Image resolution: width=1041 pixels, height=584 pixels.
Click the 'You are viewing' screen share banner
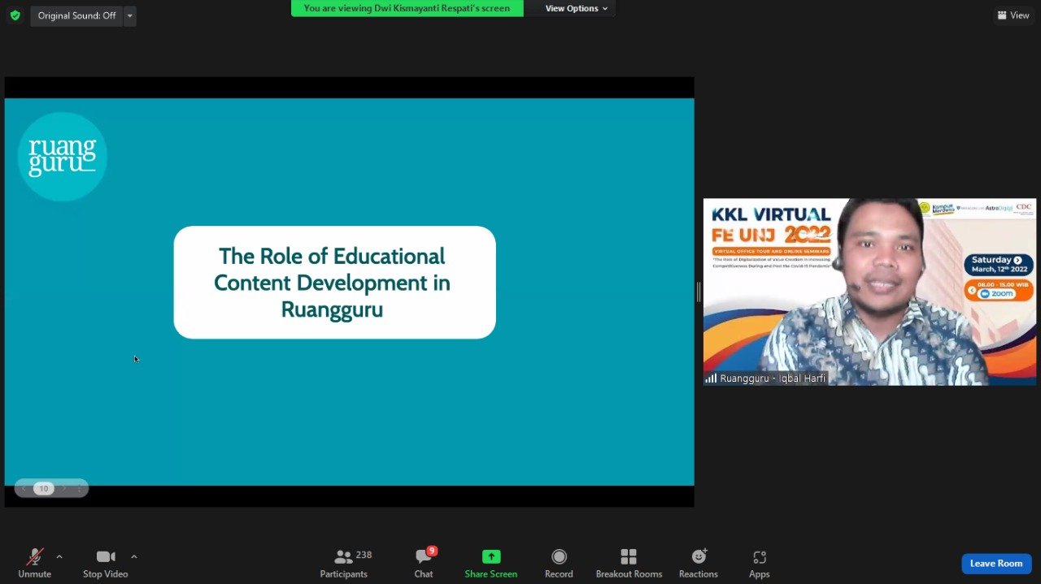(x=407, y=8)
